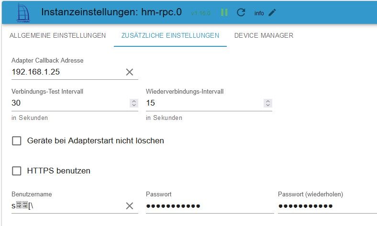Clear the Adapter Callback Adresse field
This screenshot has height=226, width=377.
[129, 72]
